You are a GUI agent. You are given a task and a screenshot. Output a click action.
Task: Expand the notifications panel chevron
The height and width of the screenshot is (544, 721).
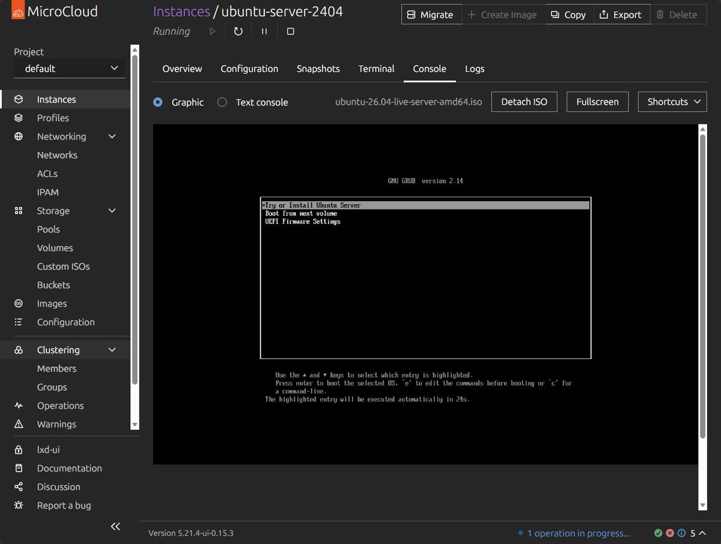point(702,533)
